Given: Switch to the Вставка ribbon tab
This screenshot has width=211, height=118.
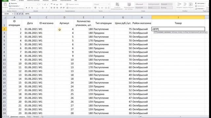Looking at the screenshot, I should point(21,1).
